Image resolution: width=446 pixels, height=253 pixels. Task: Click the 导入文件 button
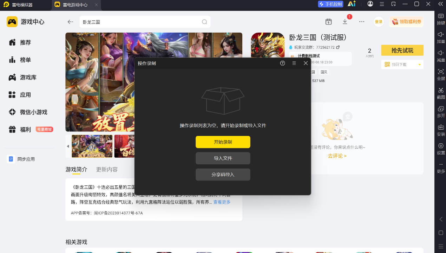tap(223, 158)
